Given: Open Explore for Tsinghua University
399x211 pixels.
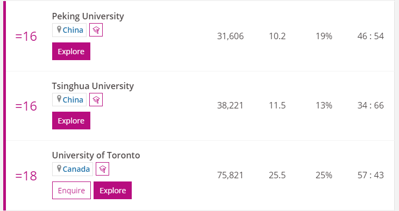Looking at the screenshot, I should 71,120.
